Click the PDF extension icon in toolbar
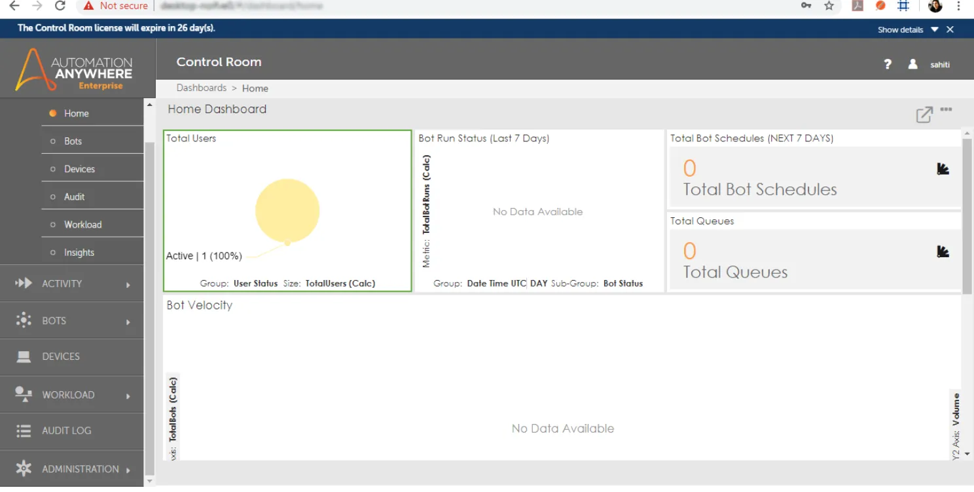974x492 pixels. coord(857,6)
